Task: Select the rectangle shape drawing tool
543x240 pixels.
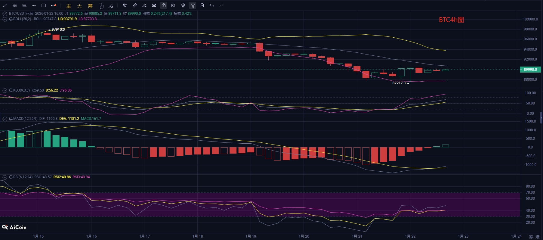Action: (44, 5)
